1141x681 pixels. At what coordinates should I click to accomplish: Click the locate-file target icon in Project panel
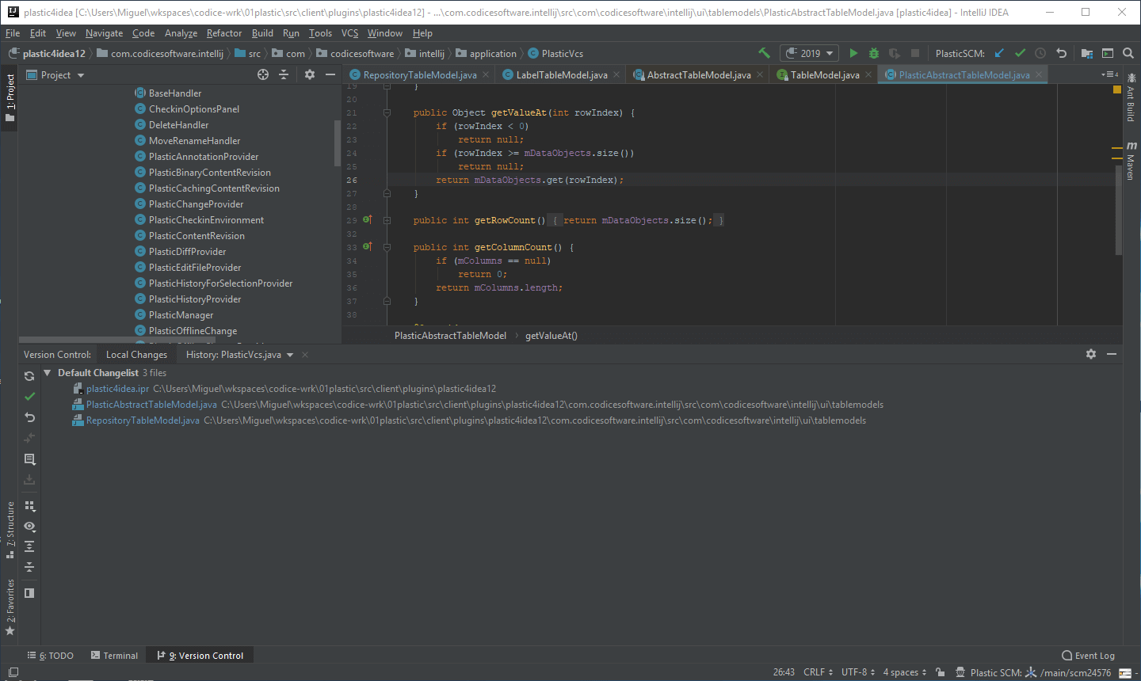tap(263, 74)
